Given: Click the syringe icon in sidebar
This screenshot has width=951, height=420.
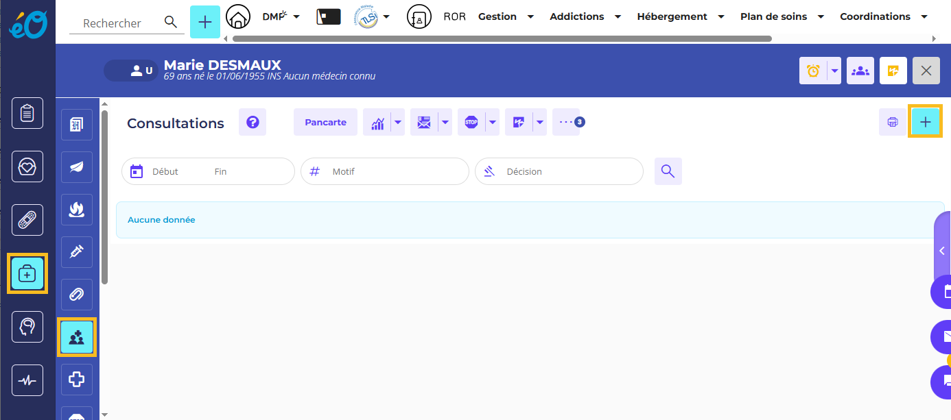Looking at the screenshot, I should click(x=77, y=252).
